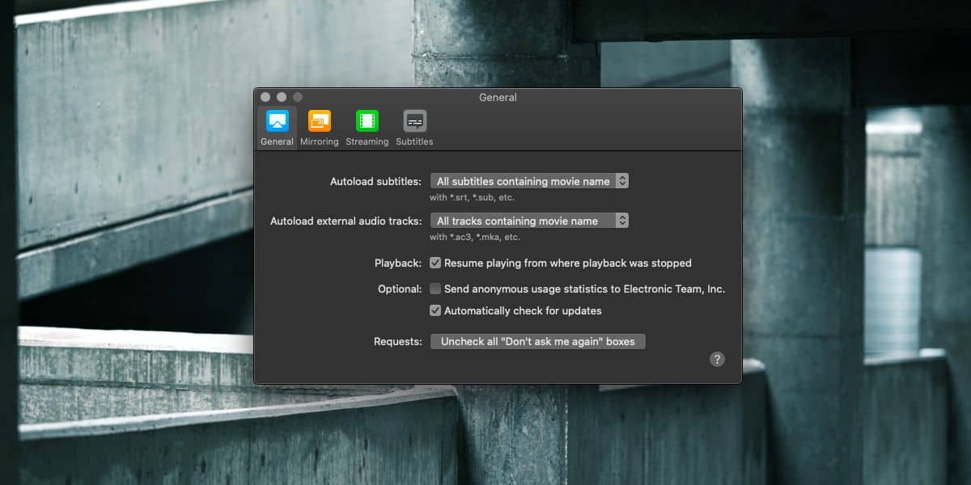
Task: Open the Streaming preferences icon
Action: click(367, 128)
